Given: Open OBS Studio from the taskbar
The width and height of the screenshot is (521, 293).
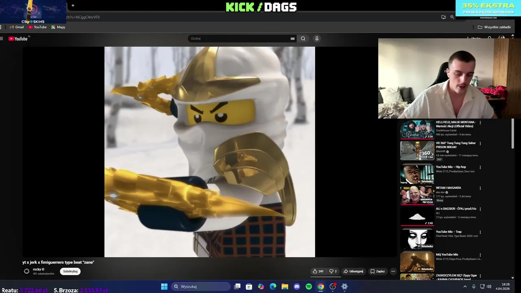Looking at the screenshot, I should coord(333,286).
